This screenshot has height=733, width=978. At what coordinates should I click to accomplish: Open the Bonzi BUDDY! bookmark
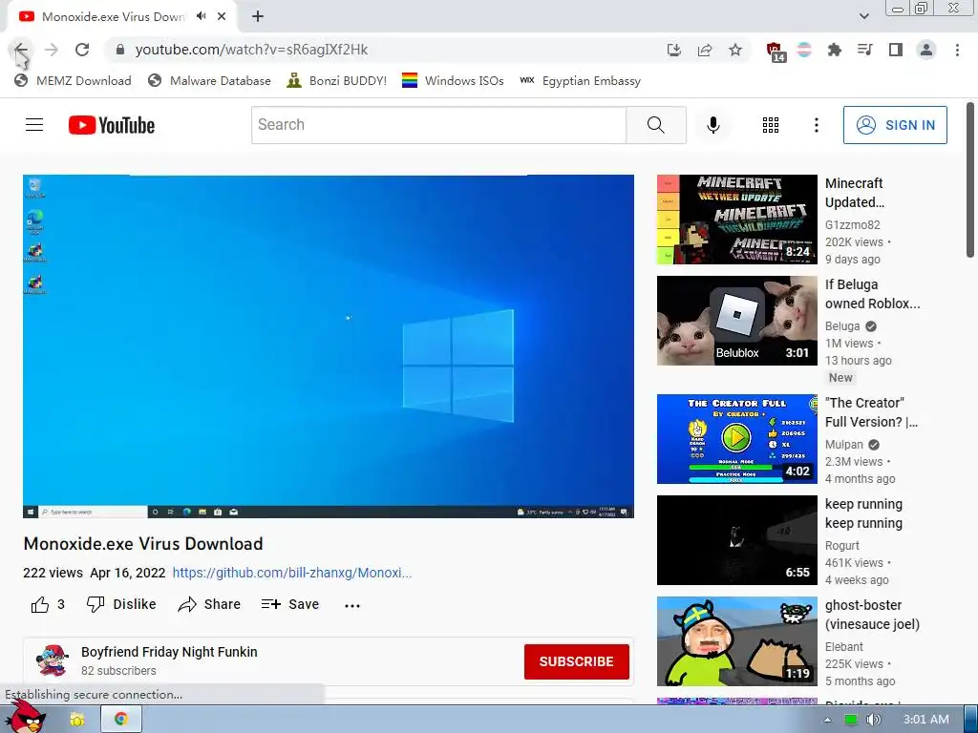click(x=337, y=80)
